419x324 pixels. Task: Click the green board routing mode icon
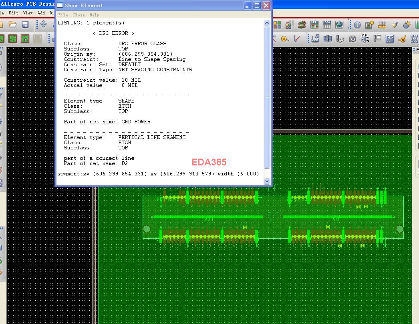tap(12, 39)
